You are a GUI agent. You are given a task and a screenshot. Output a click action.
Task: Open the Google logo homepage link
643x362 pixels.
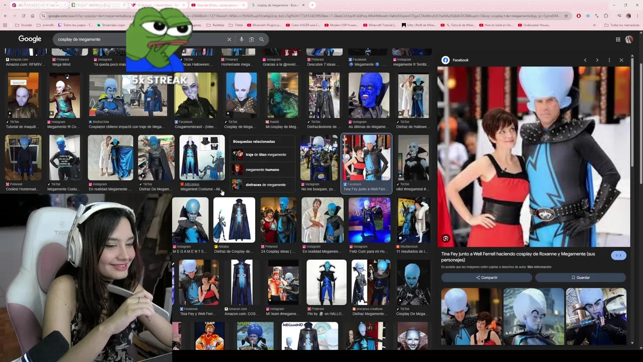coord(30,39)
